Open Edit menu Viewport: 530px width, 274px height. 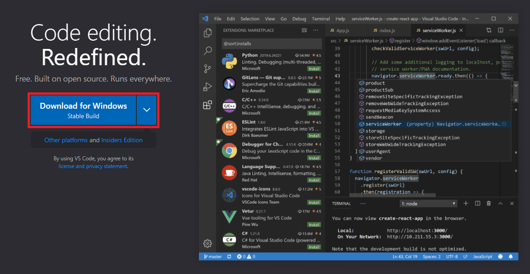231,19
